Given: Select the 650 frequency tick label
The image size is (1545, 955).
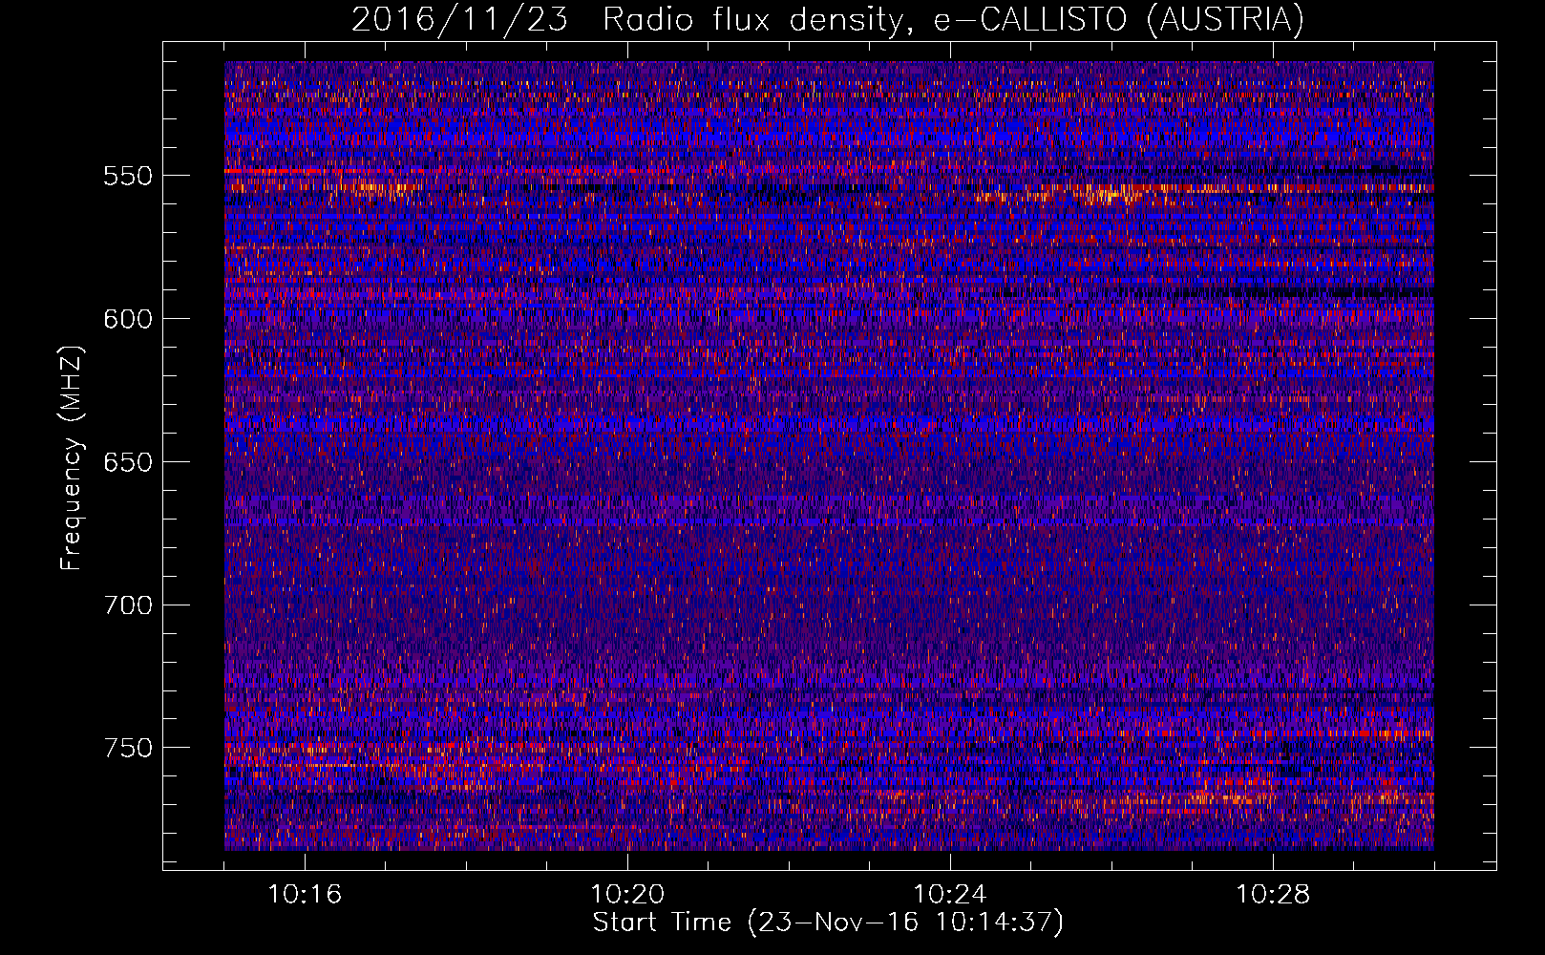Looking at the screenshot, I should 128,462.
